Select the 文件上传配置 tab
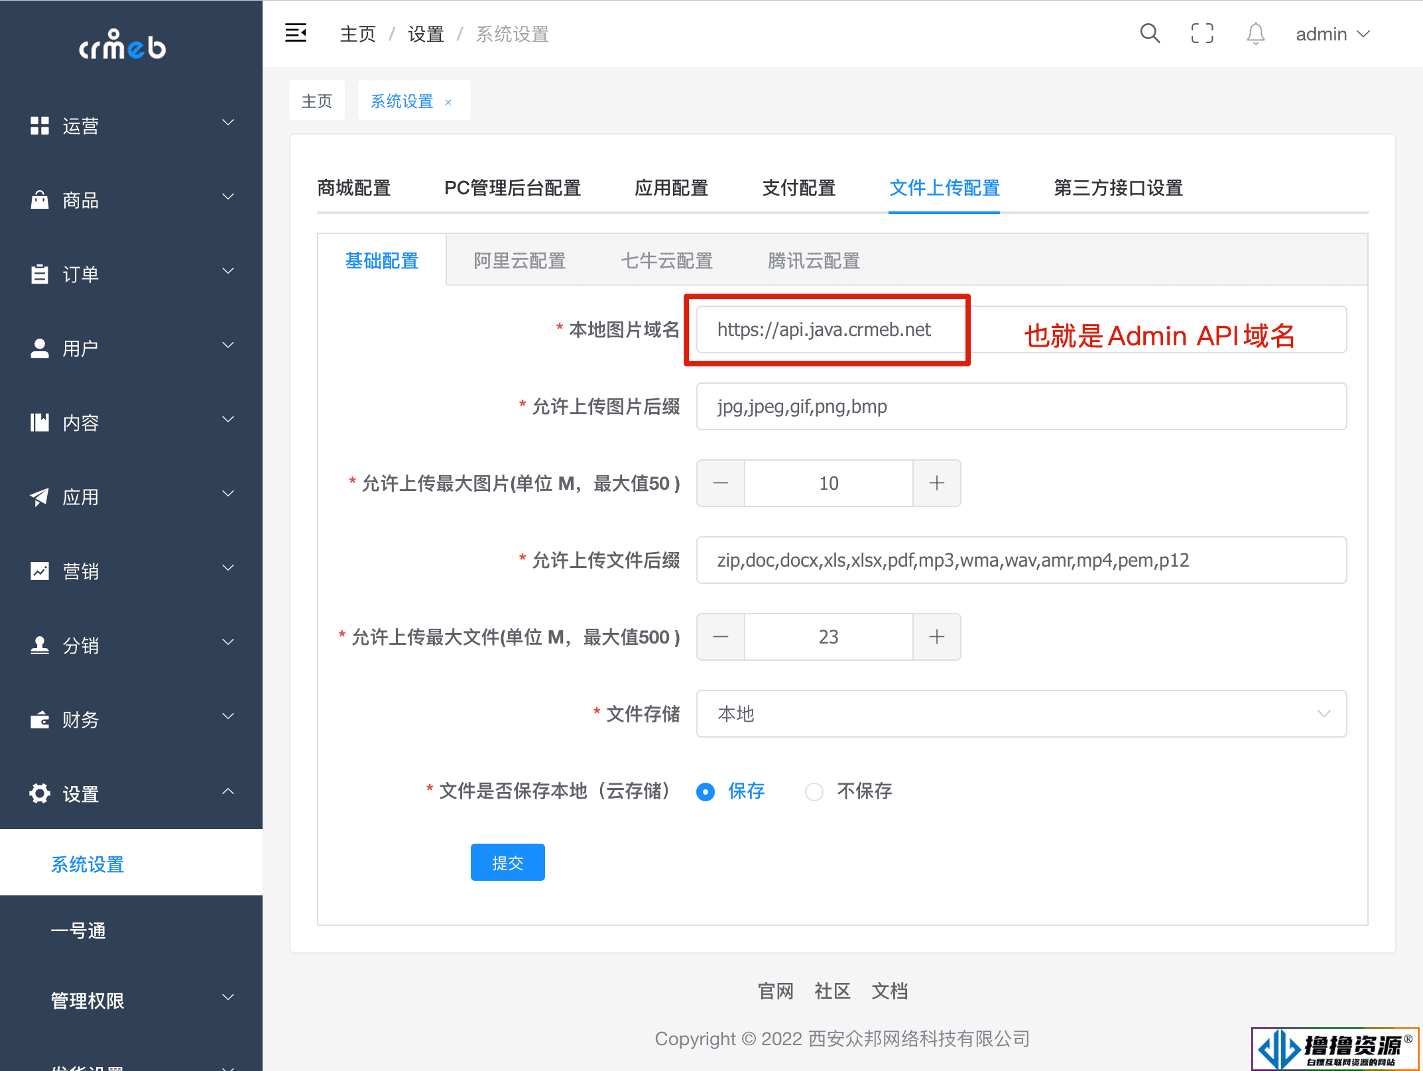 944,188
